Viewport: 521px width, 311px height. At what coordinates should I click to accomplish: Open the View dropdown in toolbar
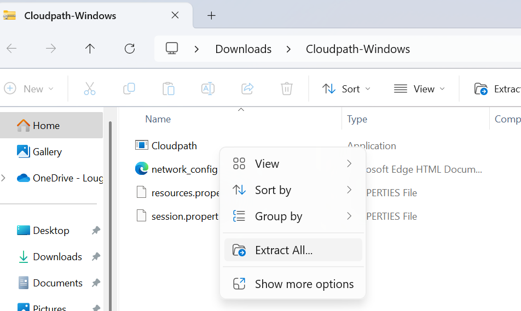point(420,89)
